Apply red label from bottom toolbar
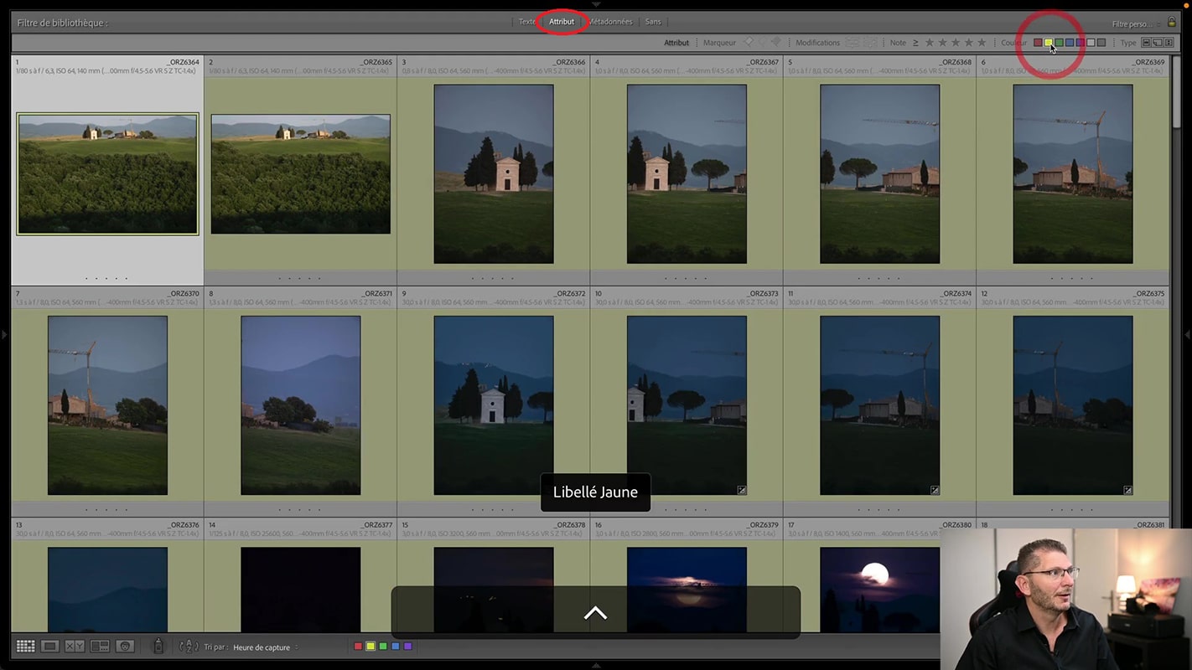This screenshot has width=1192, height=670. click(x=358, y=647)
